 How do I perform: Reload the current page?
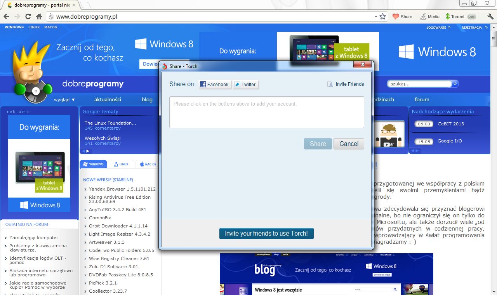point(28,17)
